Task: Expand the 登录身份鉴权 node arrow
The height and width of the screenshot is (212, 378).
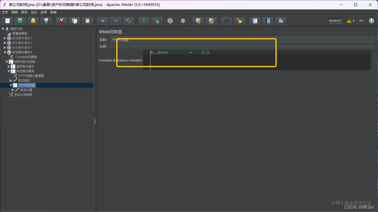Action: click(x=9, y=67)
